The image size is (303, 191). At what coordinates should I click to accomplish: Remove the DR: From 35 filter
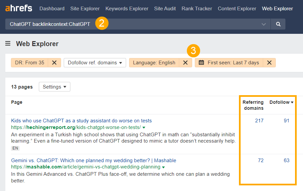coord(54,62)
